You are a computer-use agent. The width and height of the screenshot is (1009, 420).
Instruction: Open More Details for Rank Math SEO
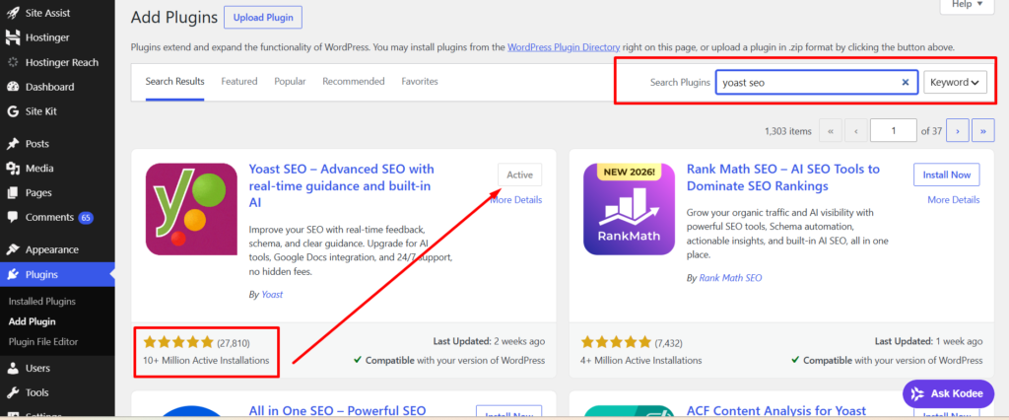click(954, 200)
